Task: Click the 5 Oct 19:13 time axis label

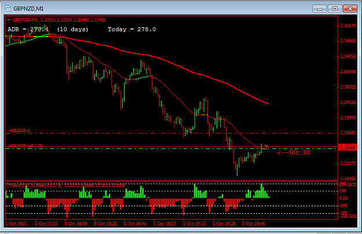Action: pyautogui.click(x=195, y=224)
